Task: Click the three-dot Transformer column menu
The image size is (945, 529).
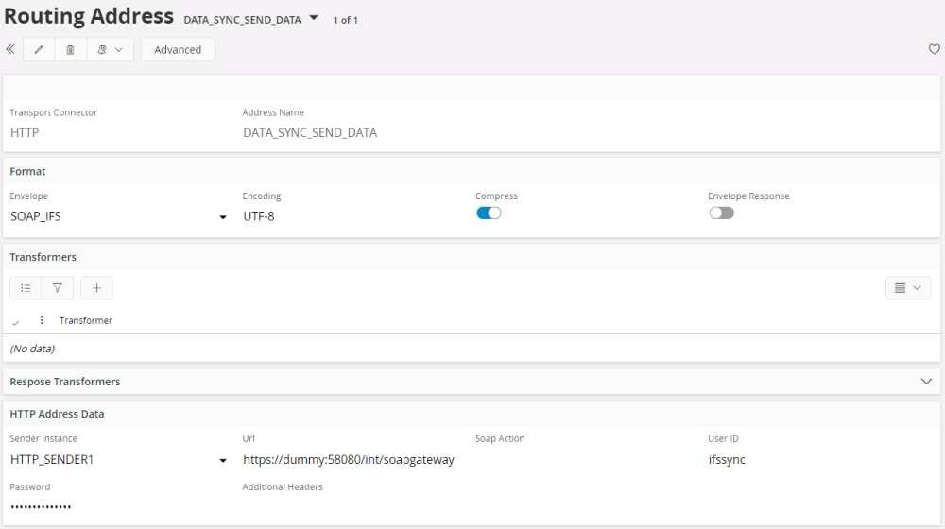Action: tap(42, 321)
